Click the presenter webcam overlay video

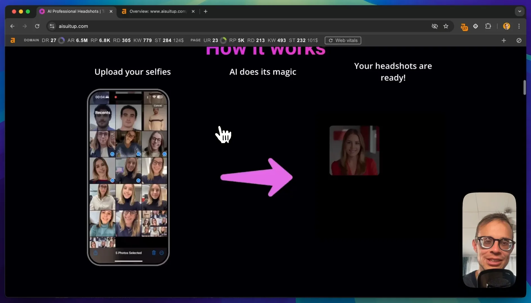click(489, 240)
